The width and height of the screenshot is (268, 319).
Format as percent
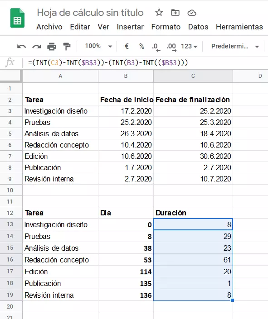(x=141, y=46)
